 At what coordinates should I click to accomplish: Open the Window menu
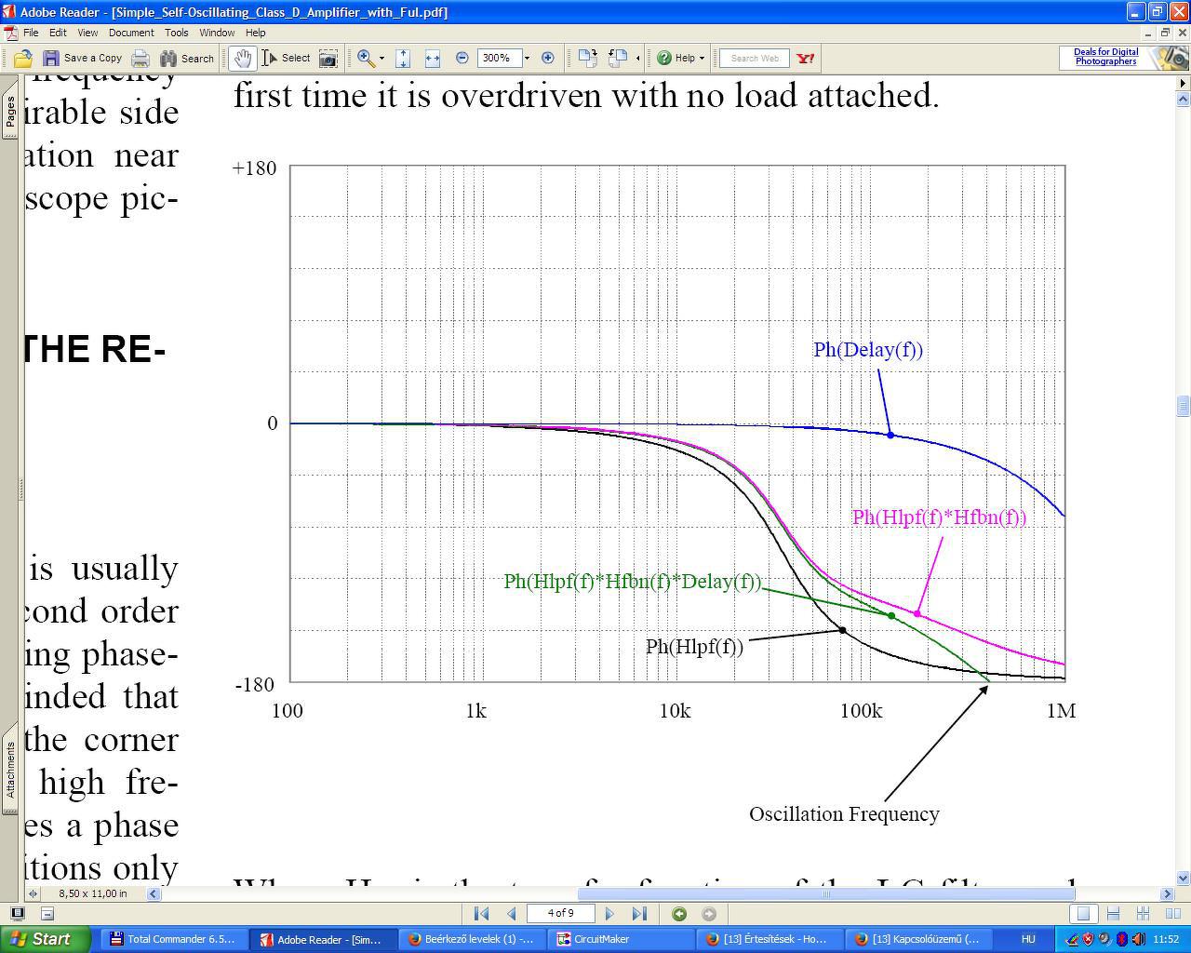point(217,33)
